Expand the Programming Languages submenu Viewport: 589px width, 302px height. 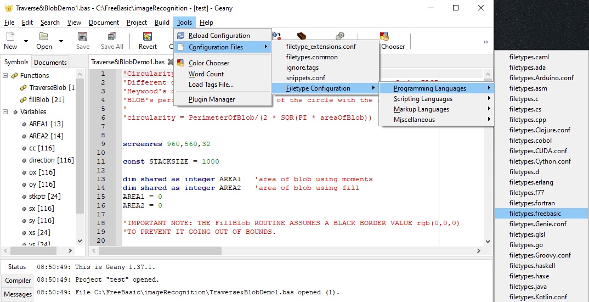pos(437,88)
